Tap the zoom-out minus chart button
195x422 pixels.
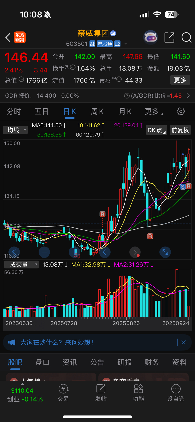pyautogui.click(x=44, y=252)
